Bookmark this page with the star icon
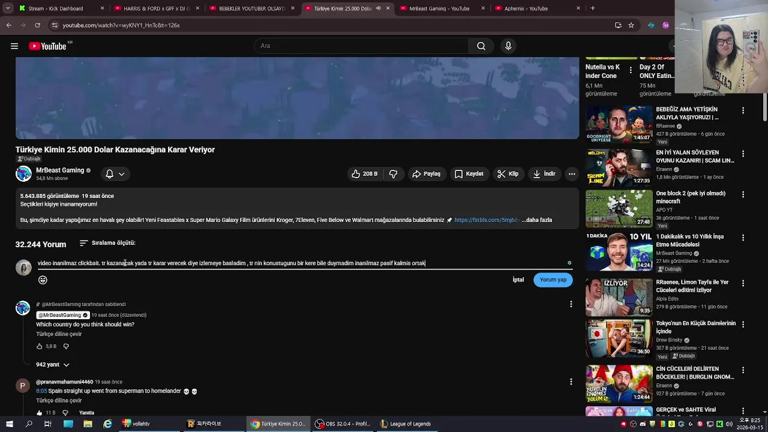Image resolution: width=768 pixels, height=432 pixels. [631, 25]
